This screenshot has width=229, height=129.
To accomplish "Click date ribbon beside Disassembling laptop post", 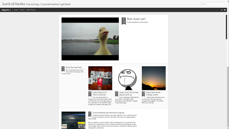I will pyautogui.click(x=90, y=114).
